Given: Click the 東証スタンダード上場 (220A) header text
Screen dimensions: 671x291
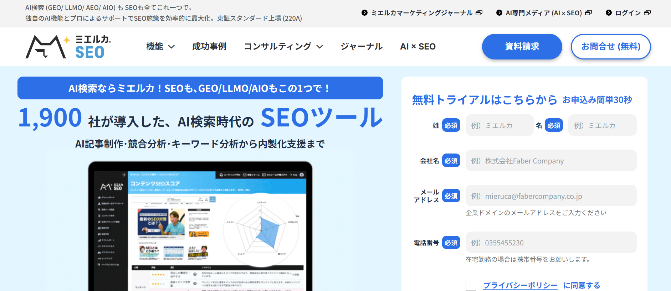Looking at the screenshot, I should coord(260,18).
